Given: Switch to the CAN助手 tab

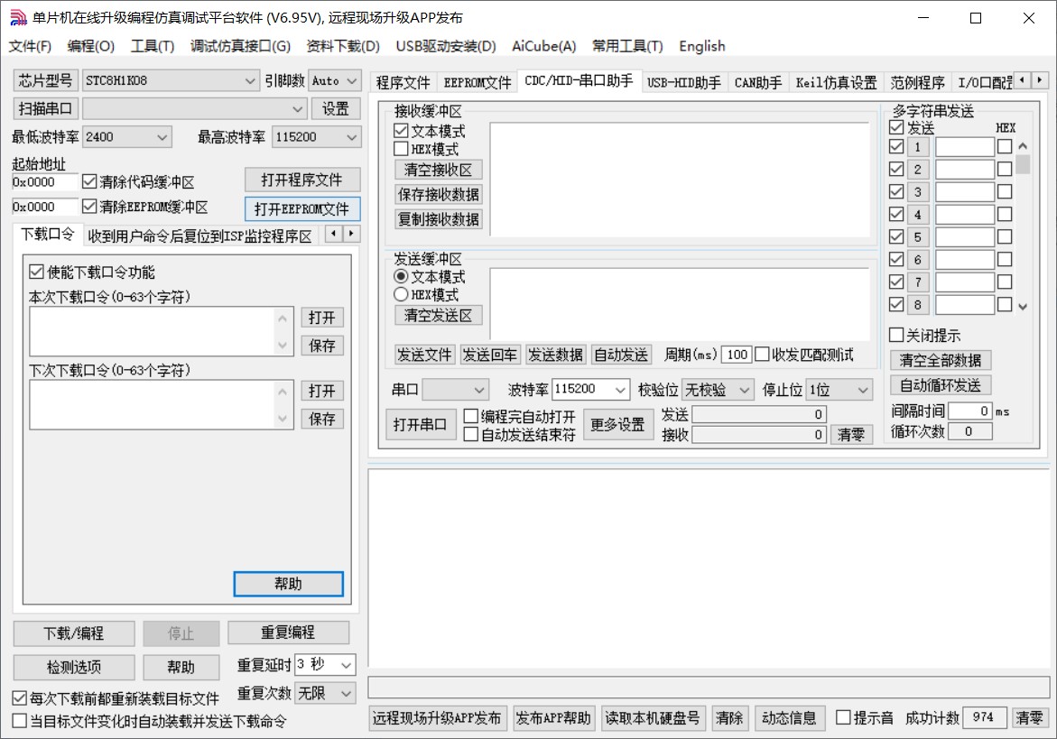Looking at the screenshot, I should click(757, 81).
